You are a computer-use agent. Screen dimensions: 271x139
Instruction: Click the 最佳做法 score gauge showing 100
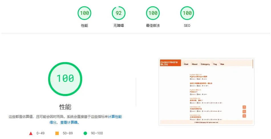pyautogui.click(x=153, y=13)
